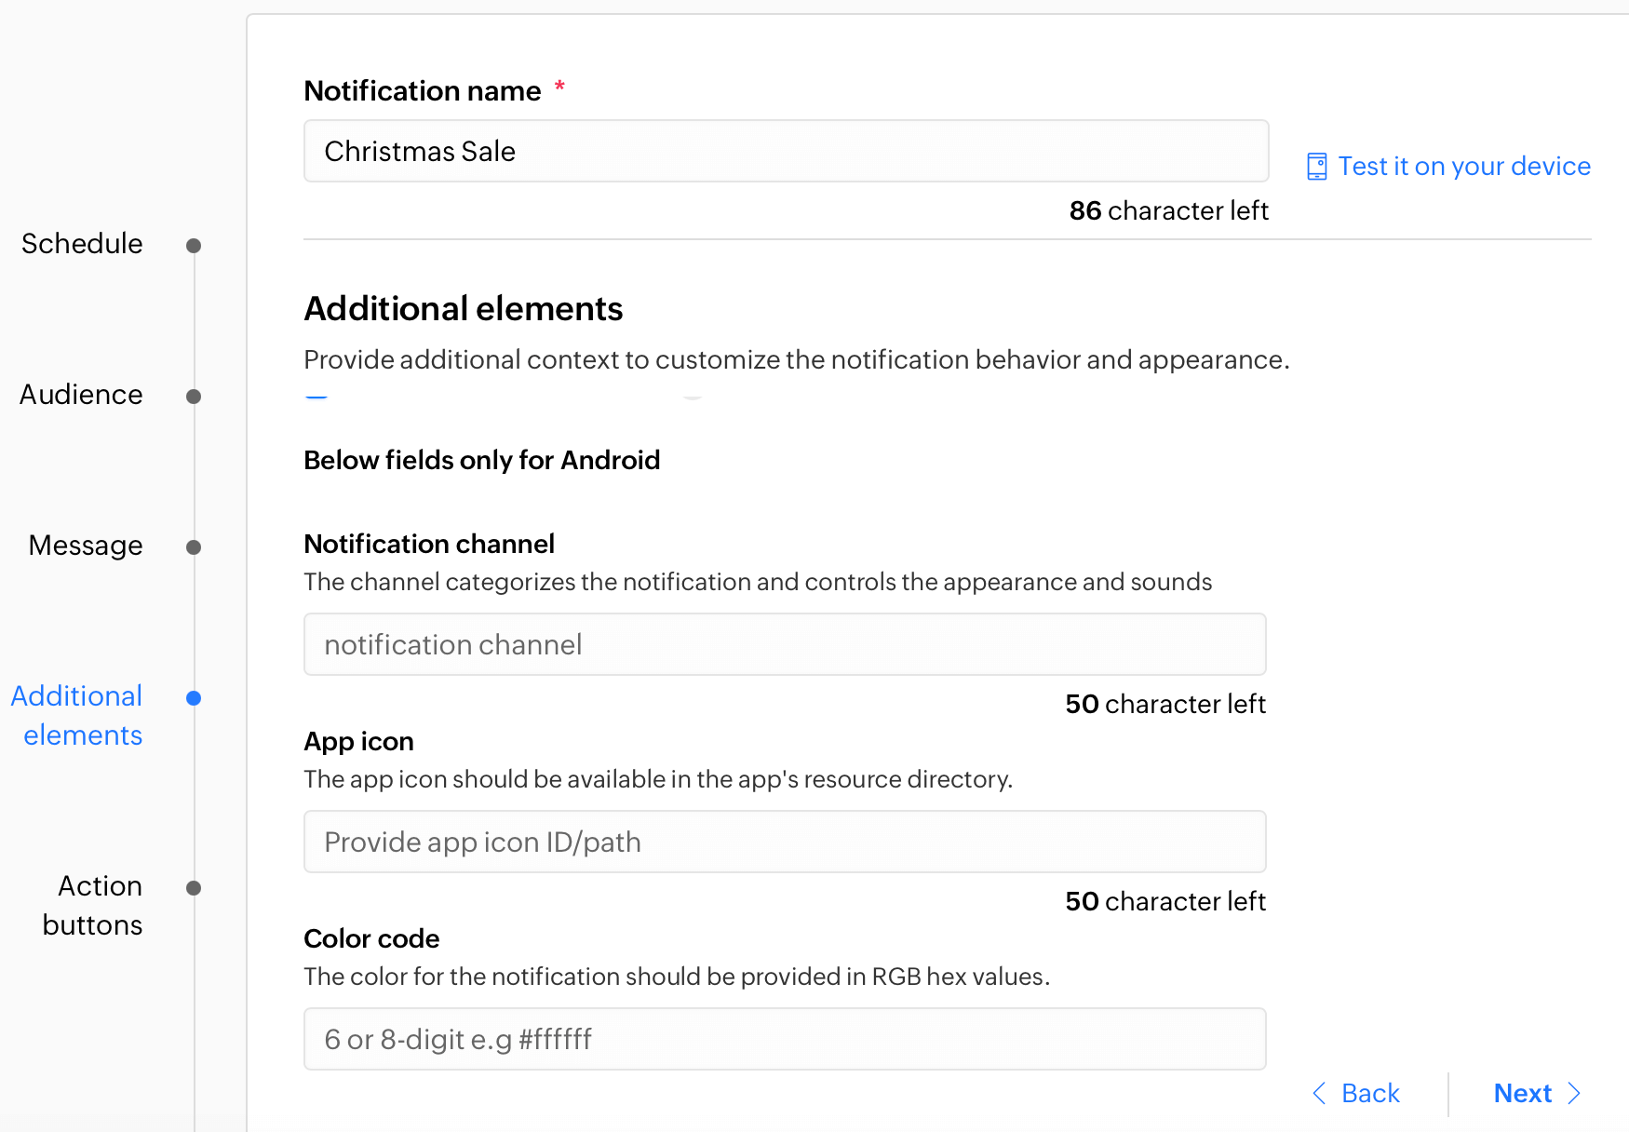Click the app icon ID/path field
The width and height of the screenshot is (1629, 1132).
[x=785, y=842]
